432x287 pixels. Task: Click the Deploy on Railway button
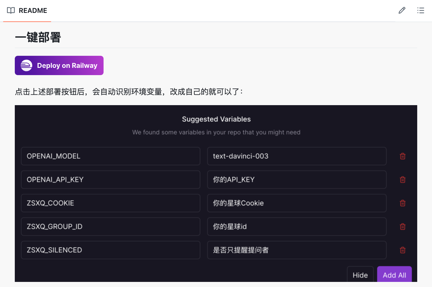[x=59, y=65]
